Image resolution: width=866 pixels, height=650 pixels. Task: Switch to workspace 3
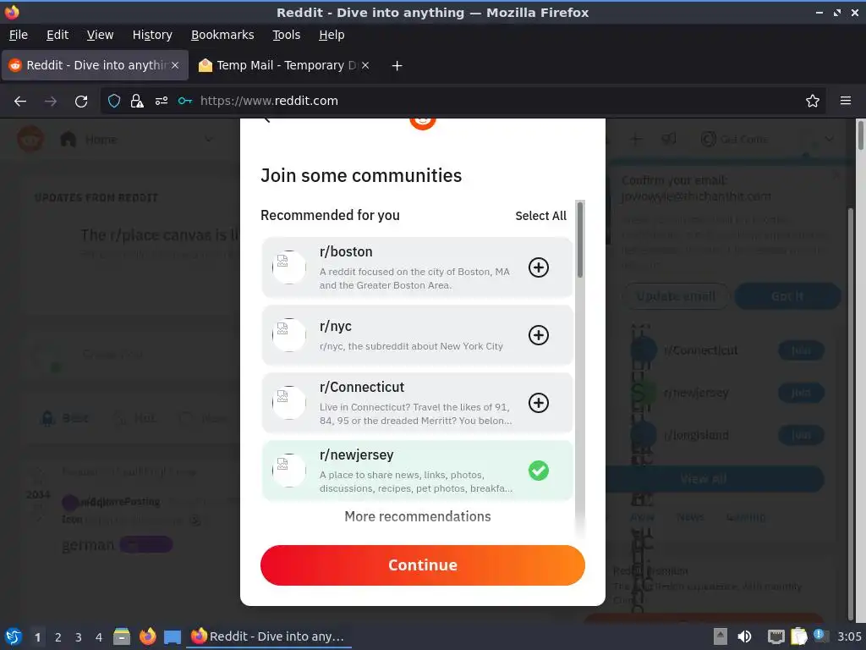79,637
